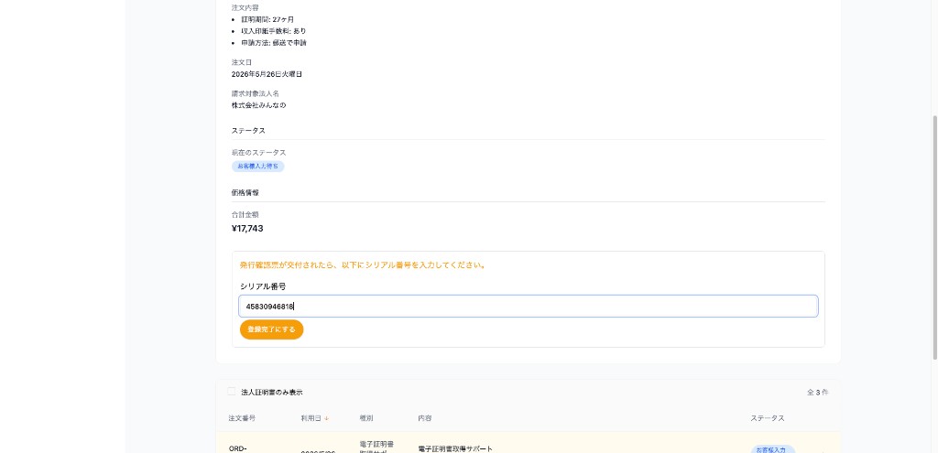This screenshot has height=453, width=938.
Task: Click the 申請方法: 郵送で申請 list item
Action: click(274, 43)
